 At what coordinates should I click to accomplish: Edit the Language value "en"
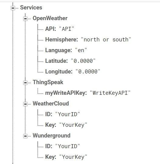[81, 50]
